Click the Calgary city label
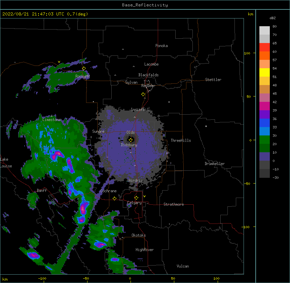This screenshot has height=283, width=290. pyautogui.click(x=134, y=203)
